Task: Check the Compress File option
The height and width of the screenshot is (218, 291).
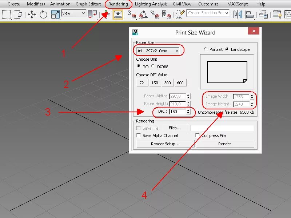Action: 198,135
